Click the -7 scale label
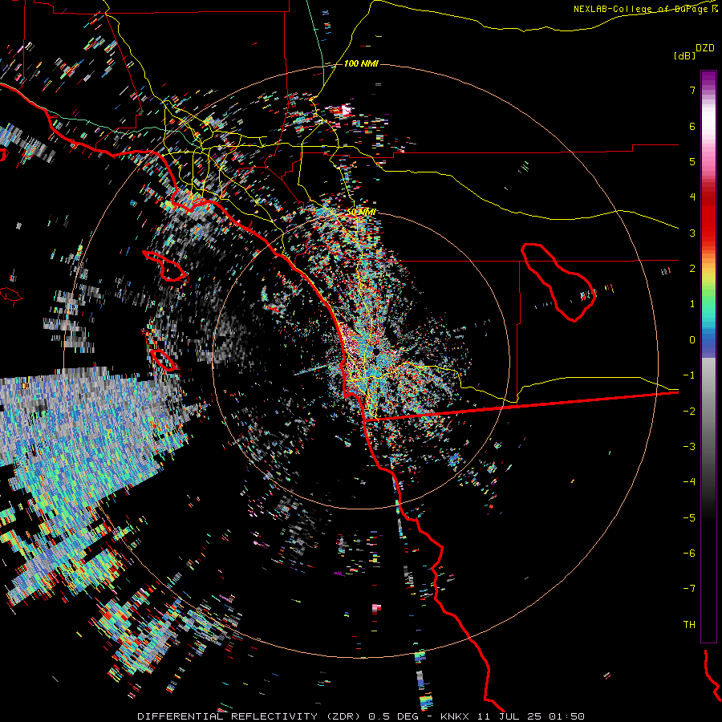 pos(689,589)
